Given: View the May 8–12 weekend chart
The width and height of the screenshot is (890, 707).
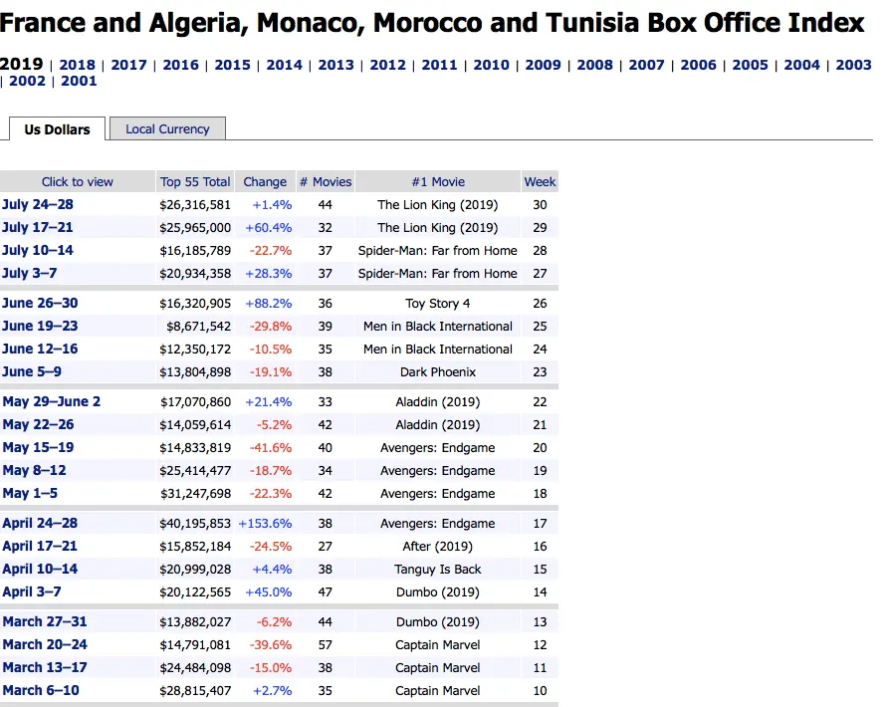Looking at the screenshot, I should coord(35,470).
